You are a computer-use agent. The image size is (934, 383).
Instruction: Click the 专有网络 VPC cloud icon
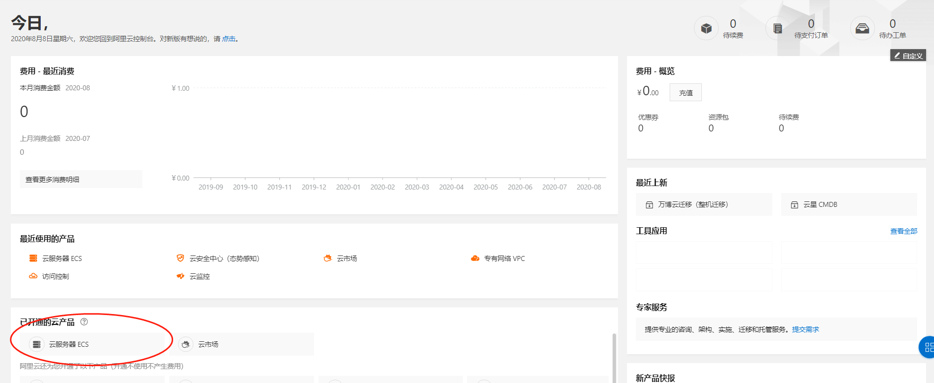(x=475, y=258)
